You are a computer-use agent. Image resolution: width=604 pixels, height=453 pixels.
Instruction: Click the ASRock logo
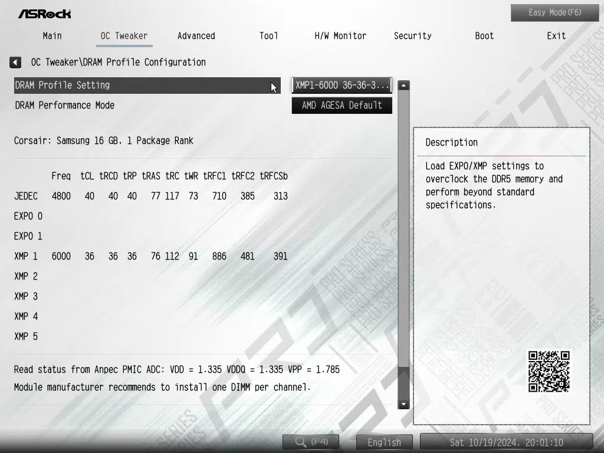tap(44, 14)
